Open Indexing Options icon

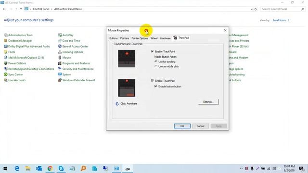point(60,52)
